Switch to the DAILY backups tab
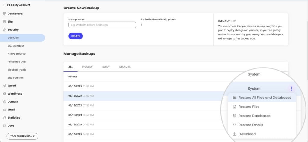 [x=106, y=67]
